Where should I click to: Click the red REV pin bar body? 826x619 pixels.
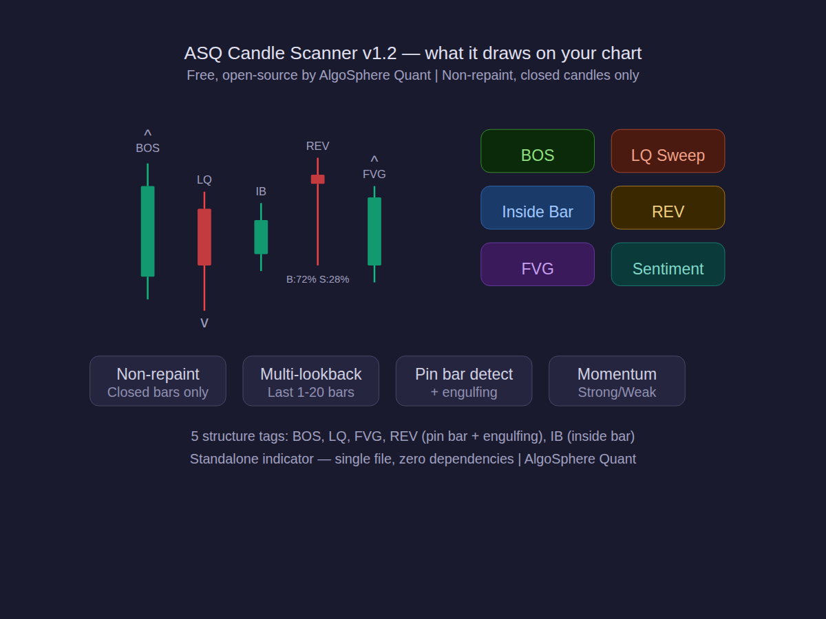317,180
